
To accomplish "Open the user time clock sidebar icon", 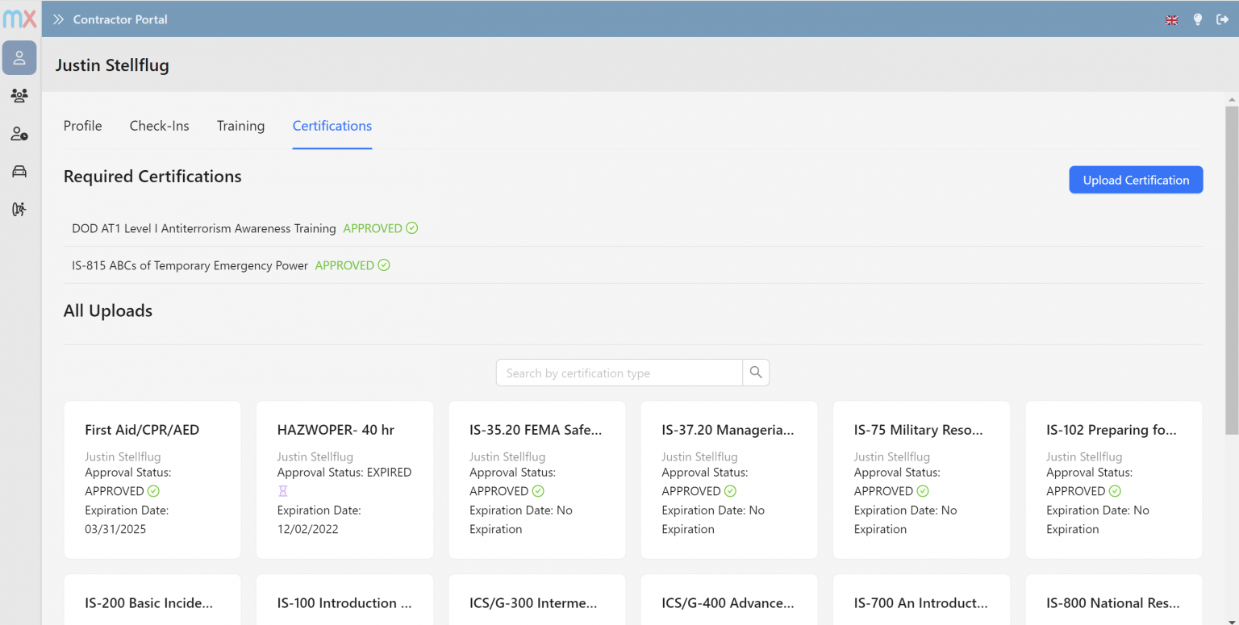I will [x=19, y=134].
